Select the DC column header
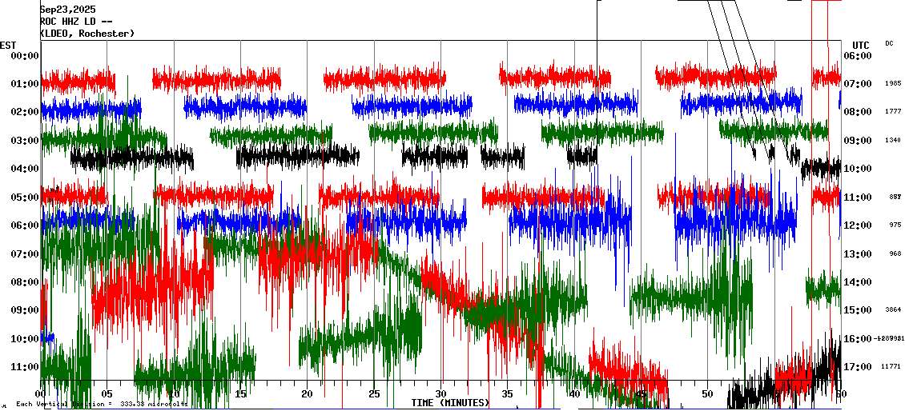The height and width of the screenshot is (415, 905). [889, 43]
